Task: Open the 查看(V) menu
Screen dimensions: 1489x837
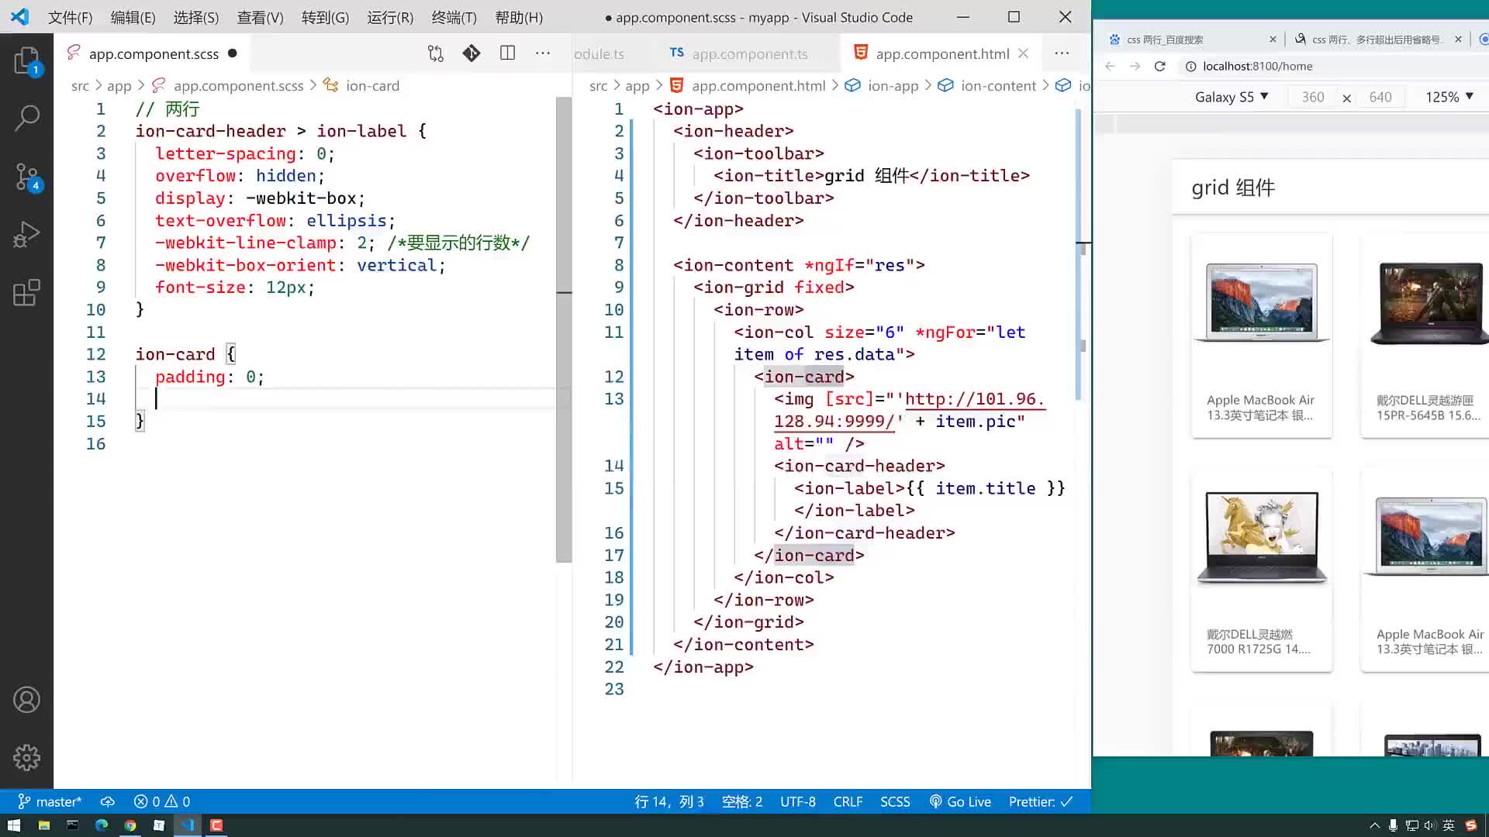Action: click(260, 17)
